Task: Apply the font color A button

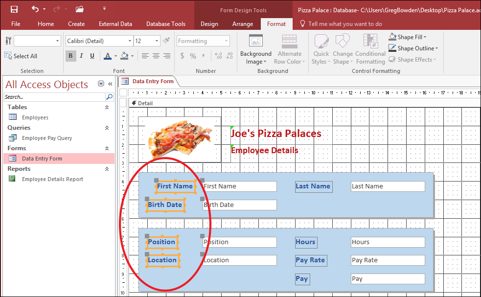Action: click(x=108, y=56)
